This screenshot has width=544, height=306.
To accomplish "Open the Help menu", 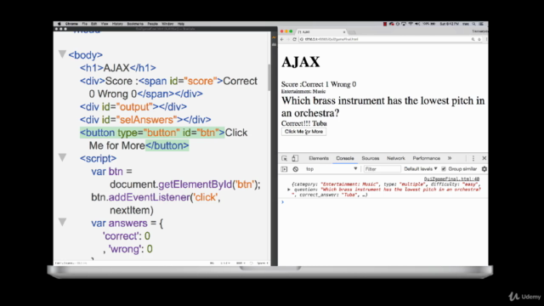I will point(181,24).
